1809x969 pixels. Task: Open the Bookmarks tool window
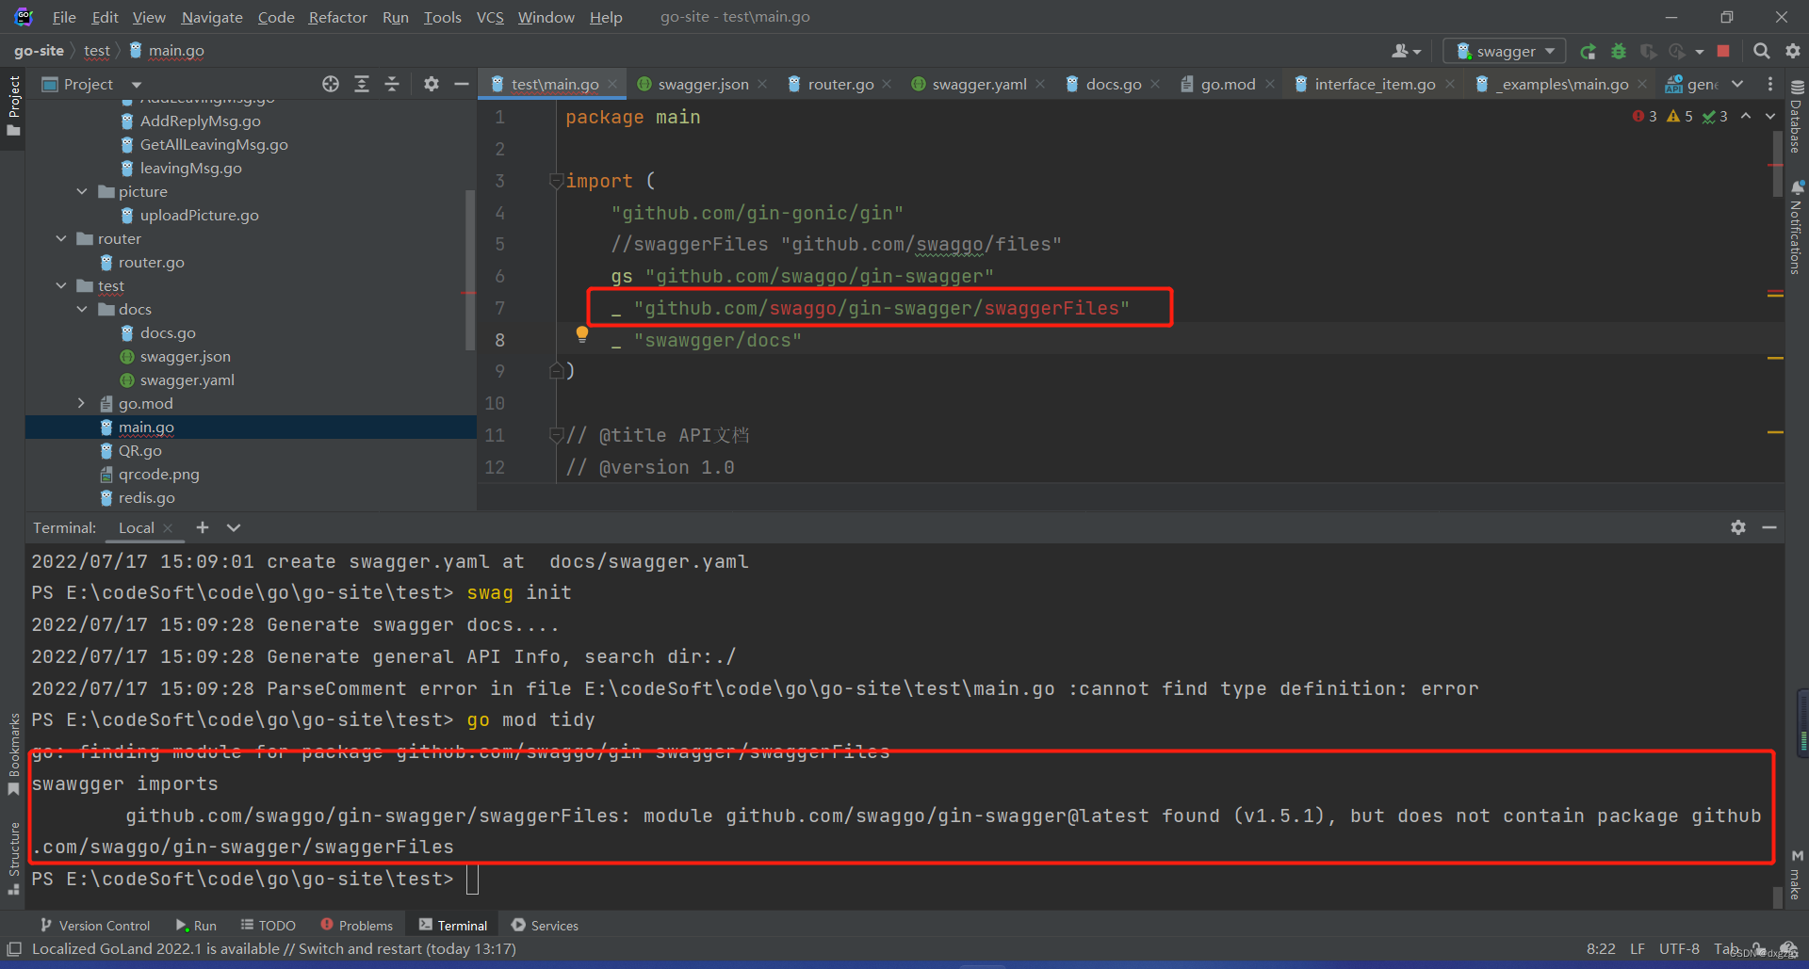coord(13,753)
